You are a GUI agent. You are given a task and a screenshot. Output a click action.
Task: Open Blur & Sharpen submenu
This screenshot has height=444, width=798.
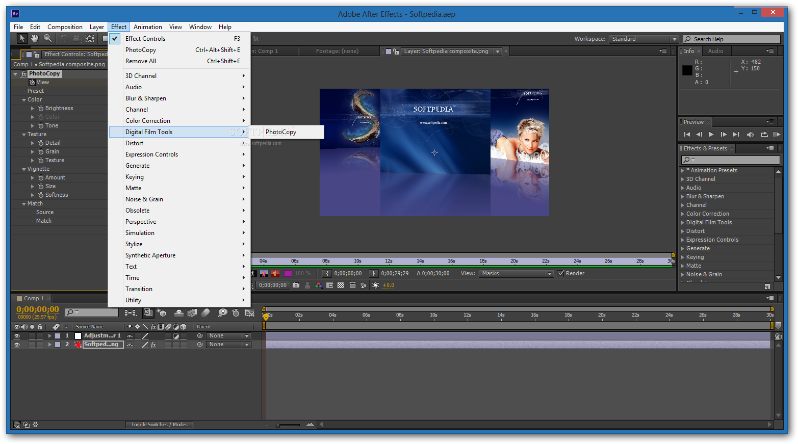[x=179, y=98]
